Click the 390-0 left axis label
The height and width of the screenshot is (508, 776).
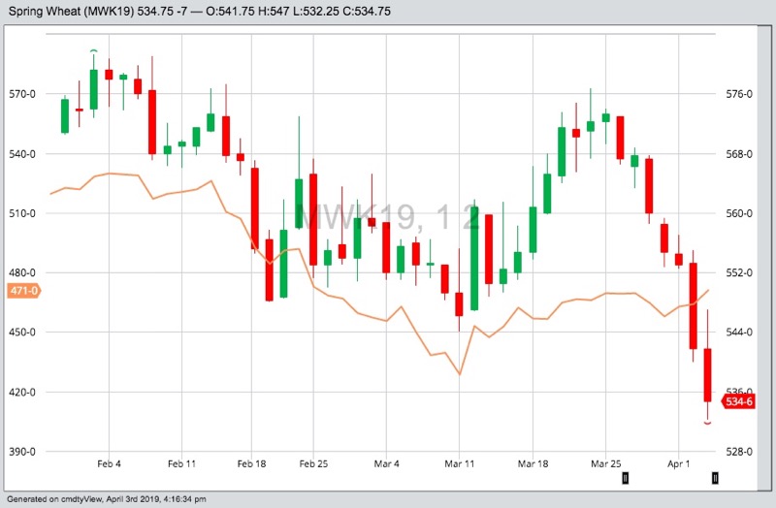22,452
